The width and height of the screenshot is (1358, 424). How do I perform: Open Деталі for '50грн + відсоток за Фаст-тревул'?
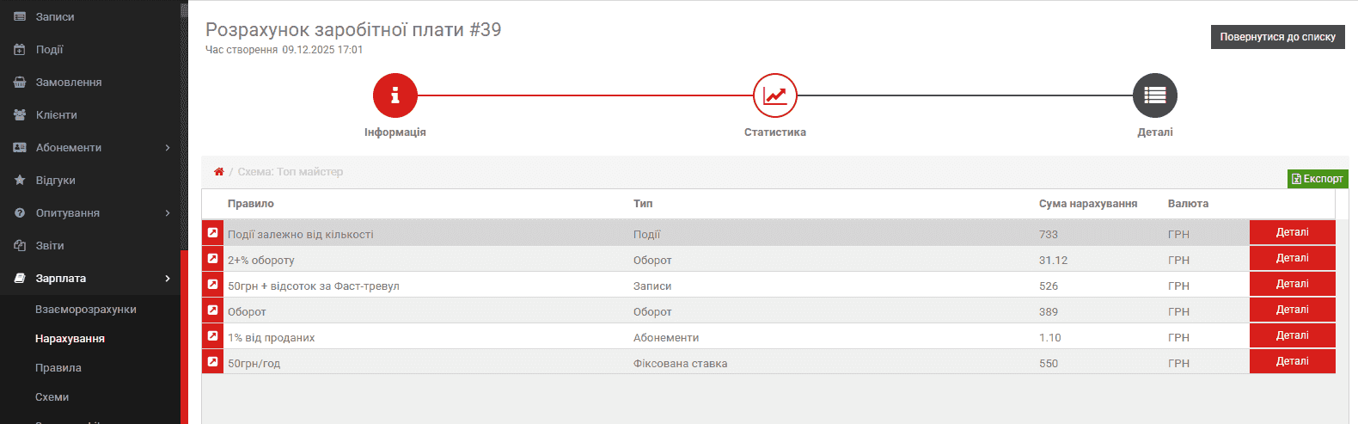coord(1292,285)
